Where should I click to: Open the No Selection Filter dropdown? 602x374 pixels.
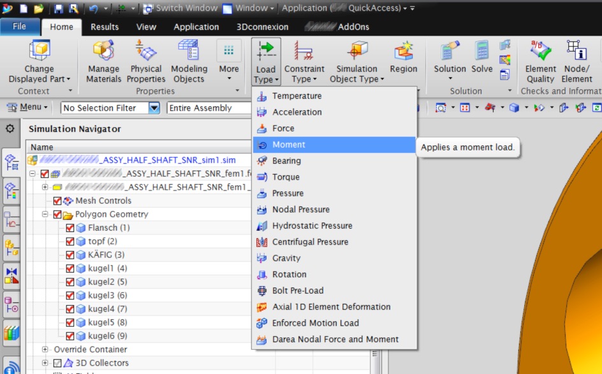pos(154,108)
